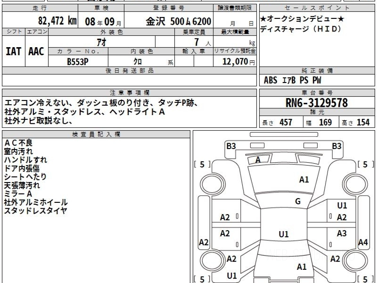Image resolution: width=377 pixels, height=283 pixels.
Task: Click the 乗車定員 header
Action: pyautogui.click(x=194, y=32)
